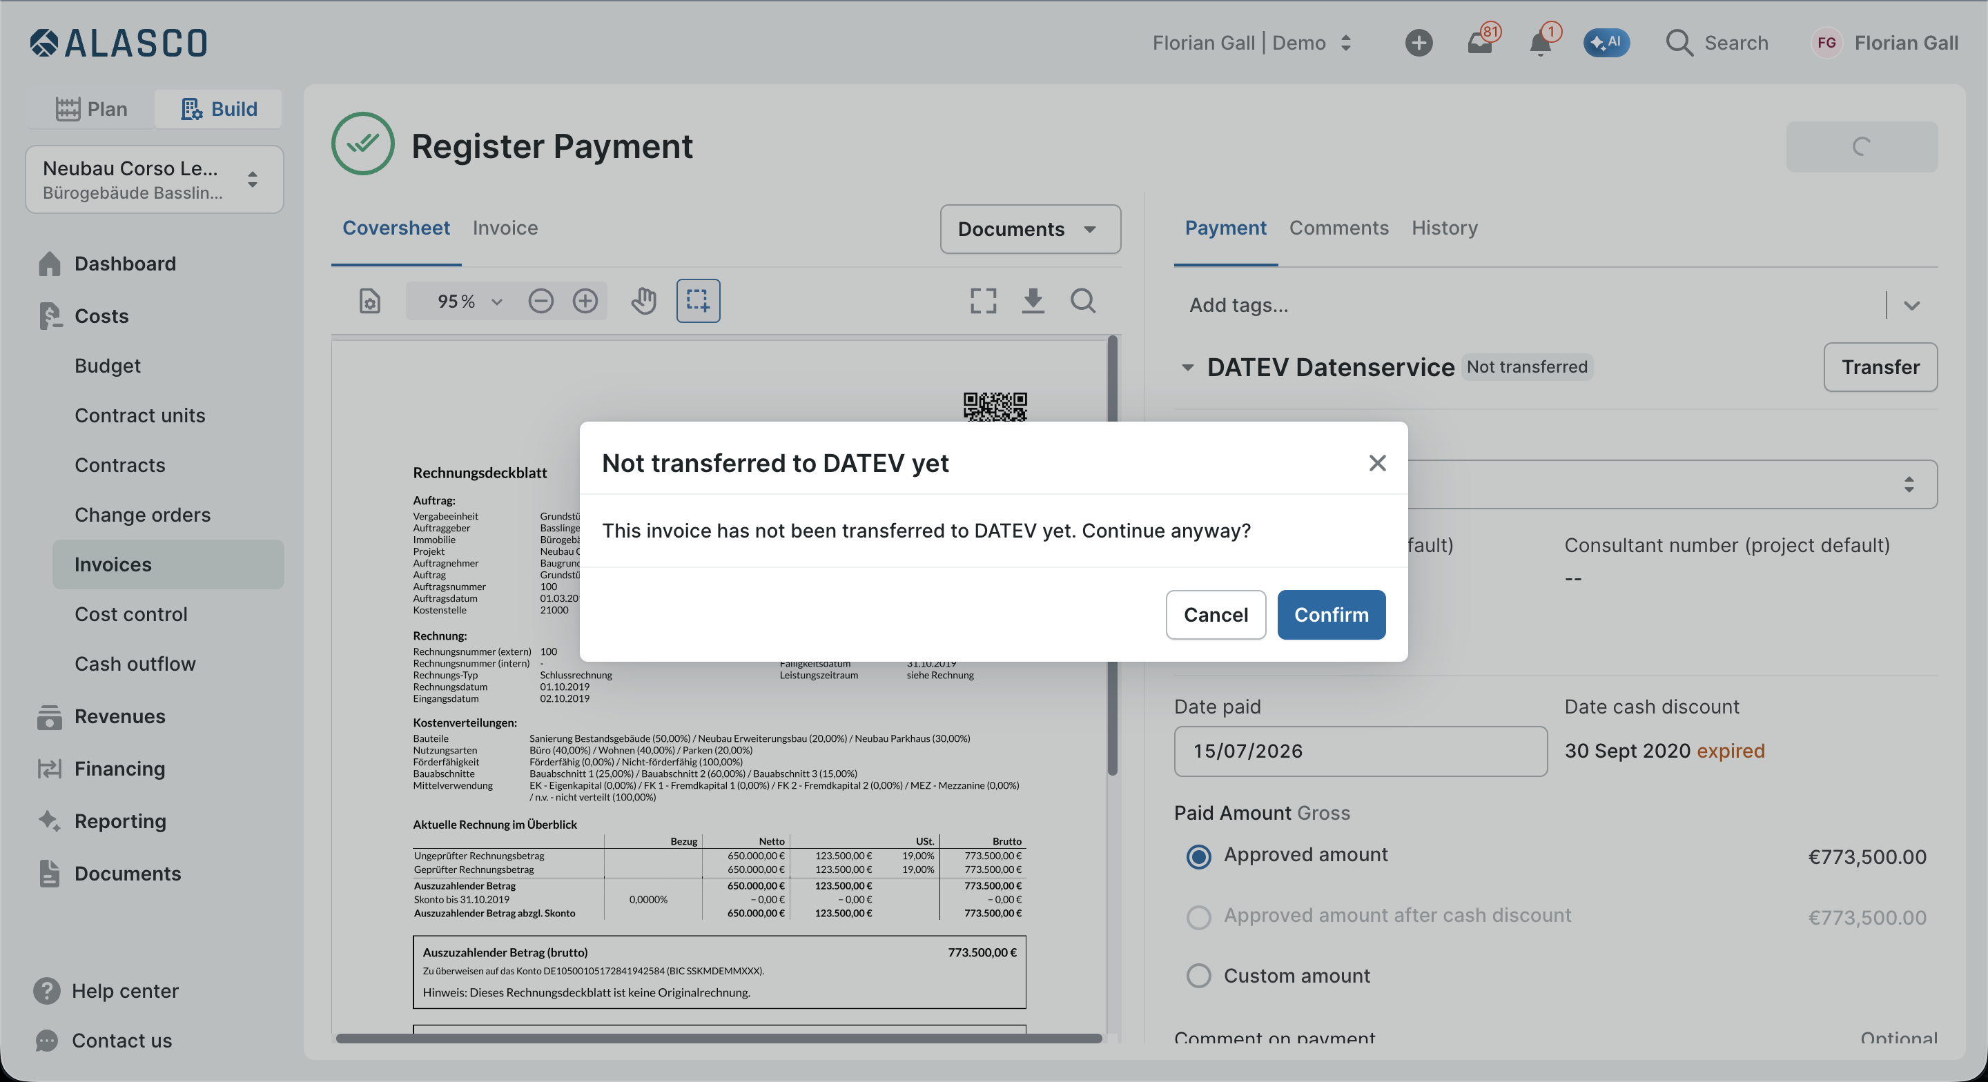Open the Documents dropdown
The width and height of the screenshot is (1988, 1082).
coord(1029,228)
